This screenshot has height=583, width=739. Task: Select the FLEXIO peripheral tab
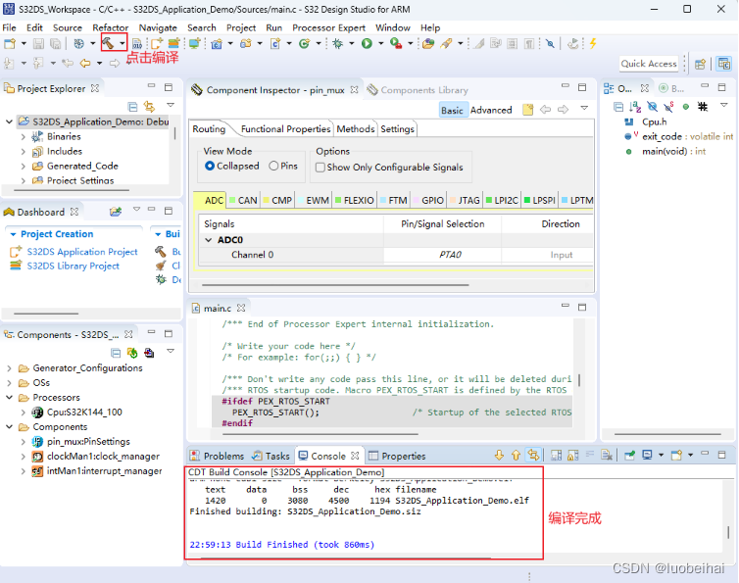[x=355, y=200]
